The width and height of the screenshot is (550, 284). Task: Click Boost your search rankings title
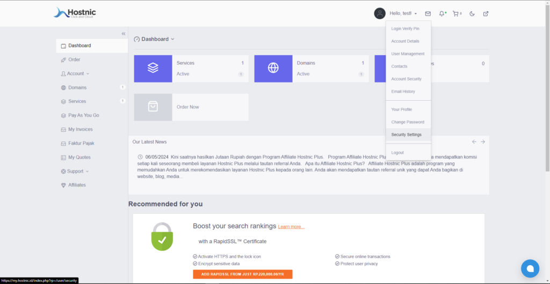tap(235, 226)
